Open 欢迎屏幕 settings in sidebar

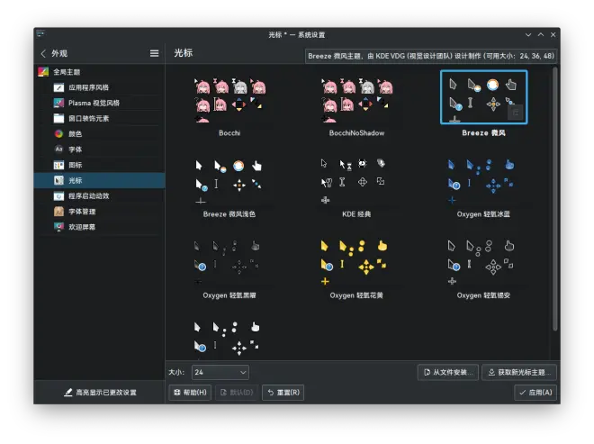(82, 227)
